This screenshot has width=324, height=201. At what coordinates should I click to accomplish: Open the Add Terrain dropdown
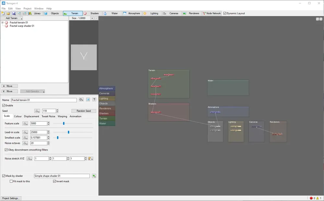click(x=12, y=18)
